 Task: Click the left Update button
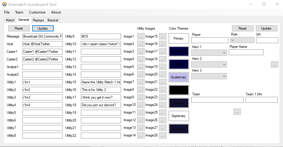tap(43, 28)
